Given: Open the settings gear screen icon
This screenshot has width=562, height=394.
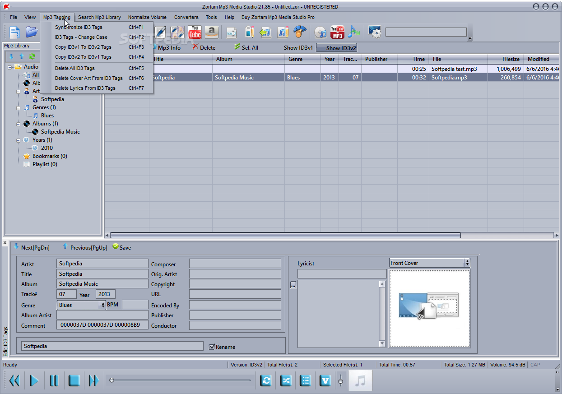Looking at the screenshot, I should tap(375, 32).
